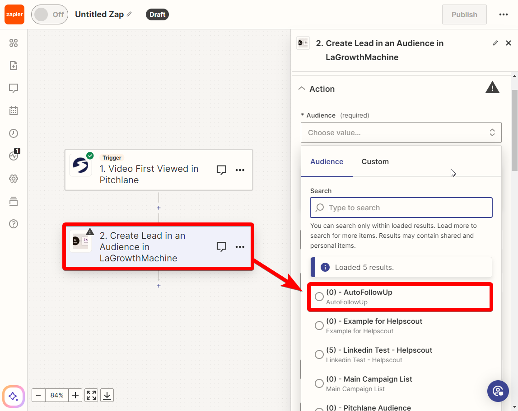Open the chat support bubble button
Screen dimensions: 518x411
pos(498,391)
